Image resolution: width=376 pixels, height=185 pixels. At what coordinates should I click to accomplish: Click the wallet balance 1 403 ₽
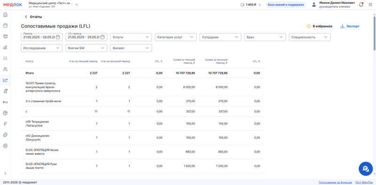(x=251, y=5)
